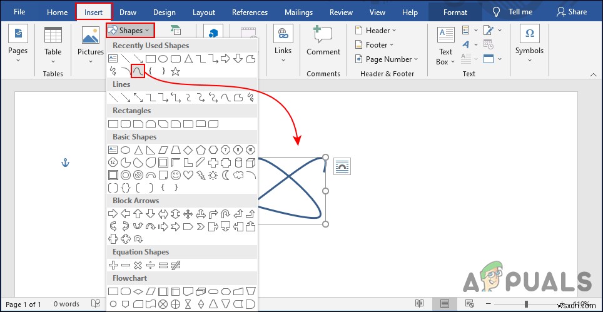Click the zoom slider handle

526,303
